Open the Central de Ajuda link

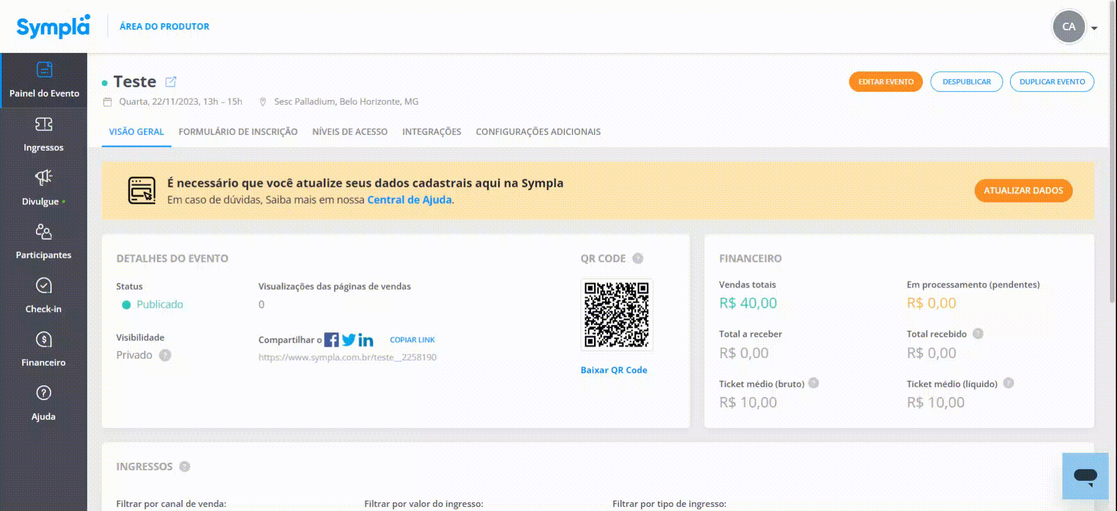(410, 200)
